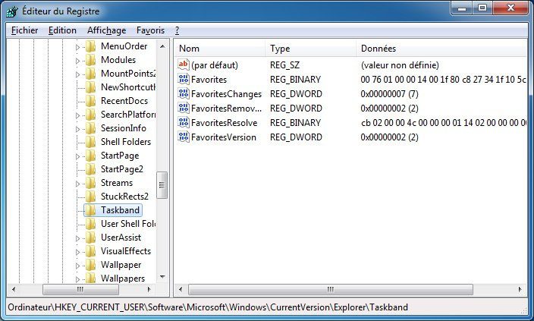Click the 0x00000007 (7) data cell
This screenshot has width=534, height=321.
pos(389,93)
